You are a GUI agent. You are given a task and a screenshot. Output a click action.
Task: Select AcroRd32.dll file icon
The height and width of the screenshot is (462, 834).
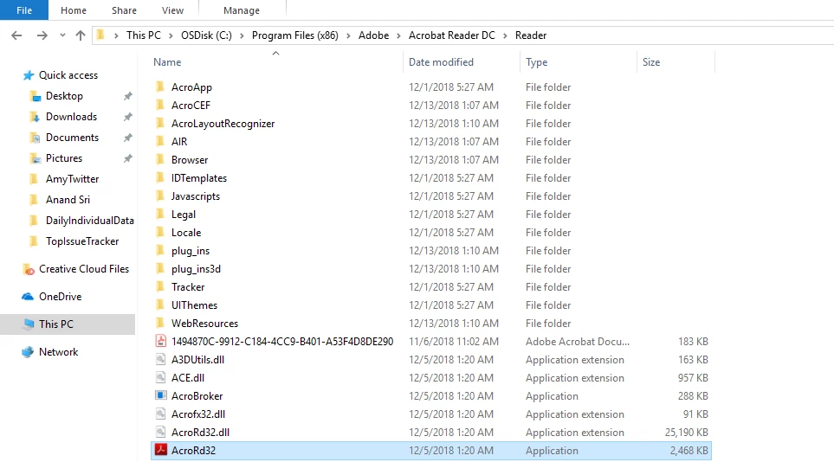click(160, 432)
